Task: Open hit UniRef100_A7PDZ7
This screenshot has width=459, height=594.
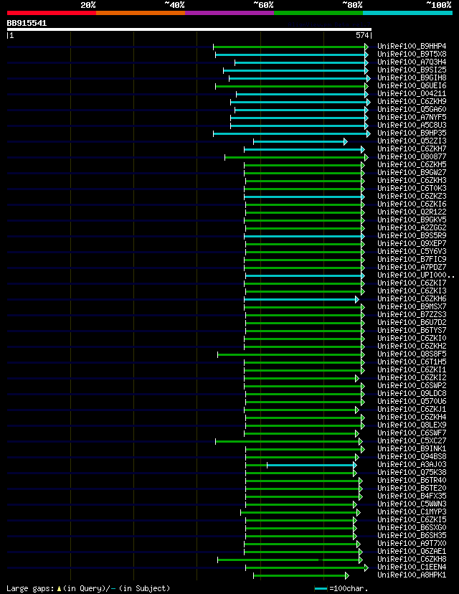Action: (x=412, y=267)
